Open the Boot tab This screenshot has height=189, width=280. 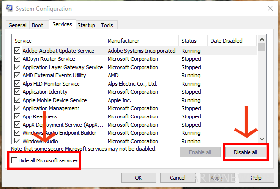pyautogui.click(x=37, y=25)
